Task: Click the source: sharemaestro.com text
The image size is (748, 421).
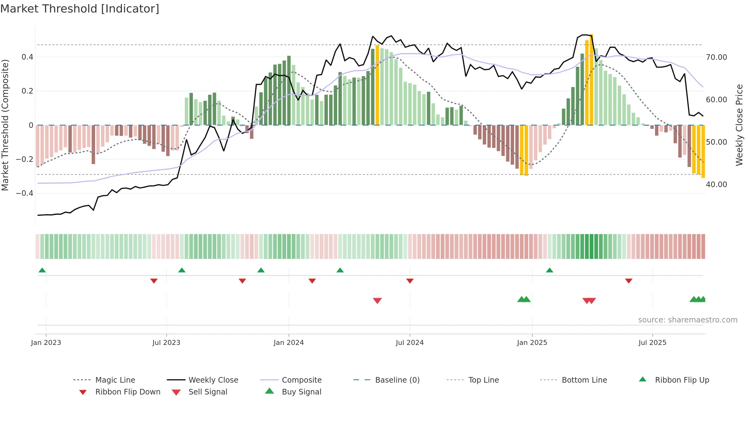Action: pos(688,320)
